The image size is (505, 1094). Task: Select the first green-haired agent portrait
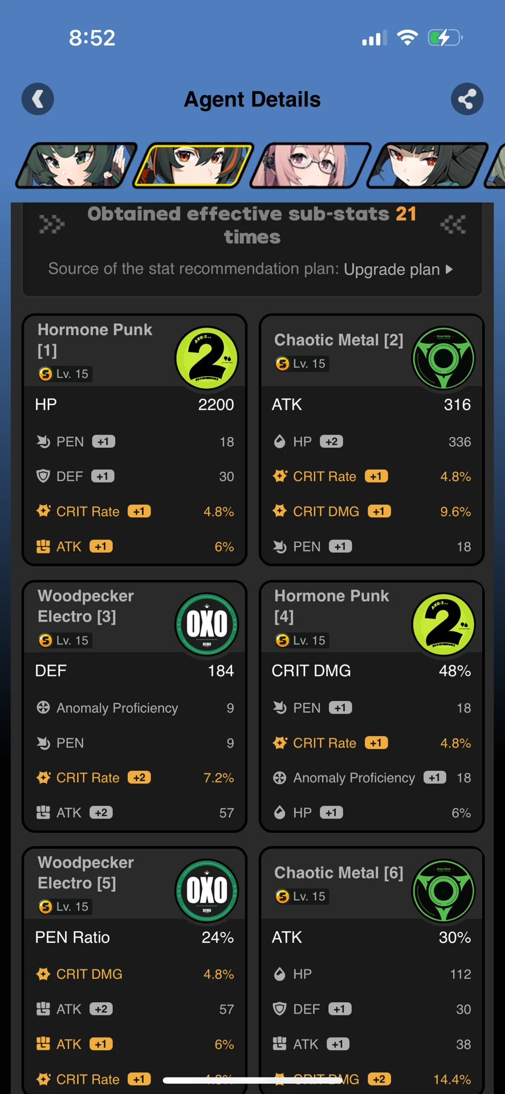click(75, 165)
